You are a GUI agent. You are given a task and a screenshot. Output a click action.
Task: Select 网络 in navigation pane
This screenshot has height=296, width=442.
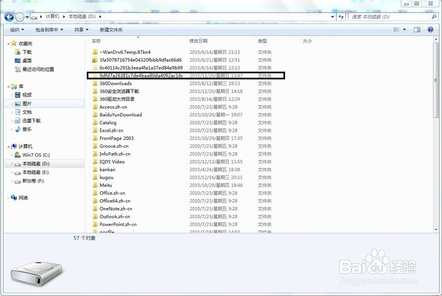pyautogui.click(x=23, y=198)
